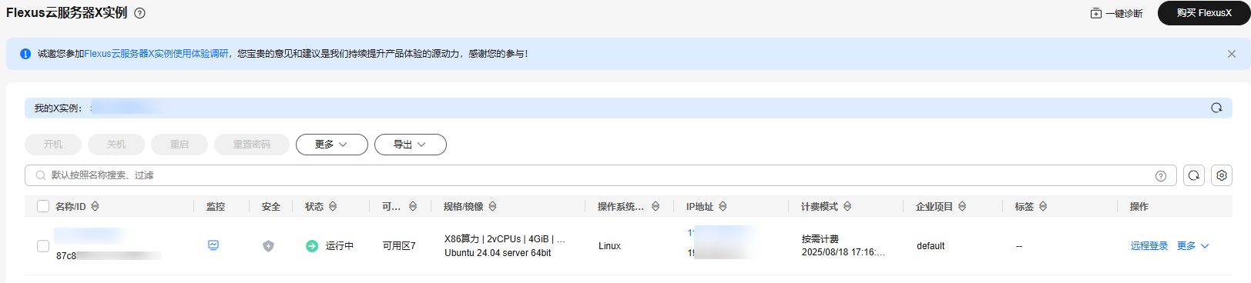1251x283 pixels.
Task: Expand 更多 actions in instance row
Action: [x=1193, y=246]
